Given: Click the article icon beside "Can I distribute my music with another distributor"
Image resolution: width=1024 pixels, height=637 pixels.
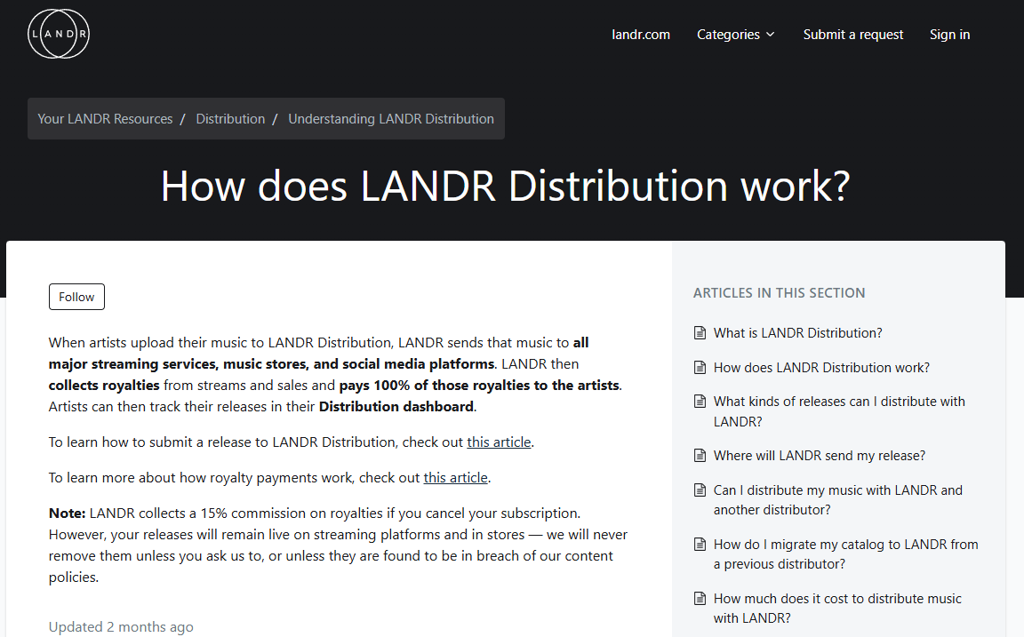Looking at the screenshot, I should [699, 490].
